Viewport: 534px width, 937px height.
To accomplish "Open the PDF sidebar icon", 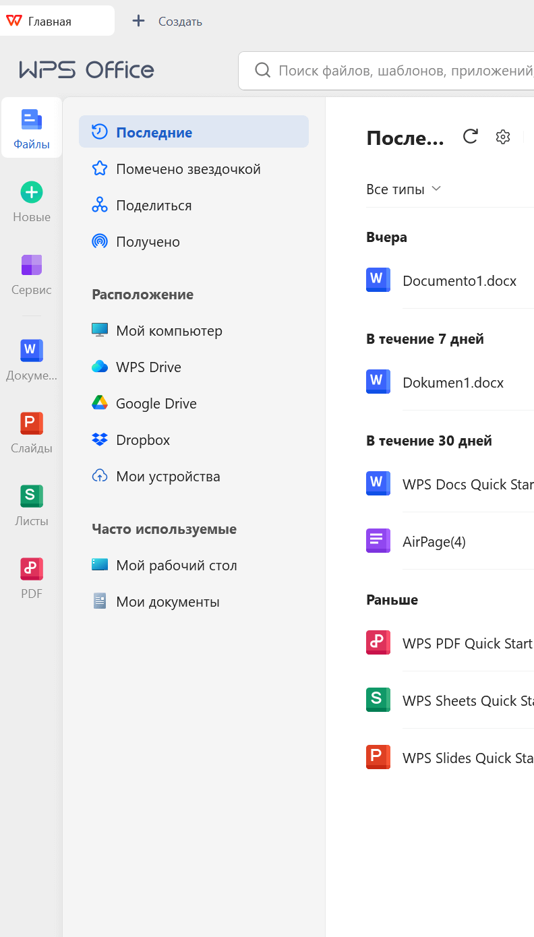I will [32, 569].
